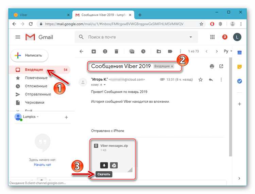Go back with the browser back arrow
The width and height of the screenshot is (255, 194).
14,24
